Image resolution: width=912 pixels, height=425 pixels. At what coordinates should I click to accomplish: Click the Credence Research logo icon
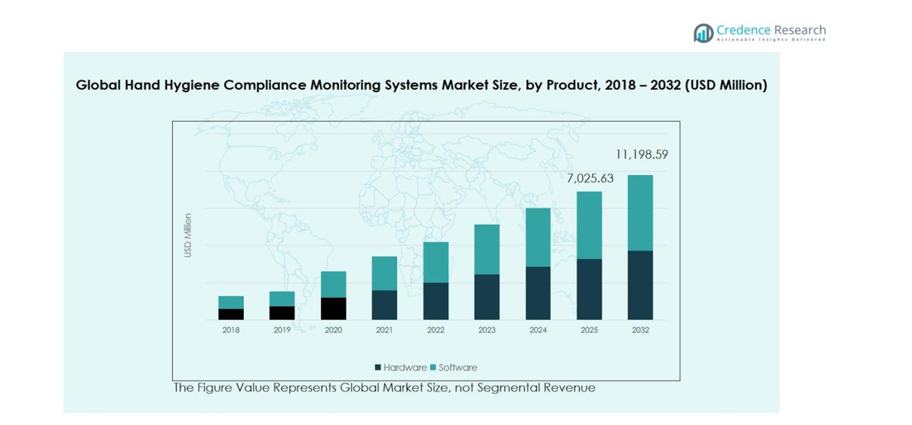click(703, 32)
